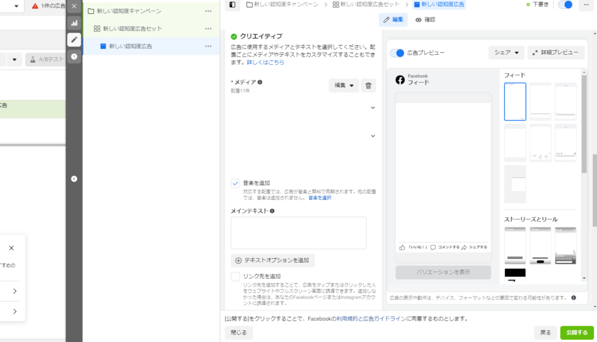Screen dimensions: 597x342
Task: Collapse sidebar with the left arrow circle
Action: point(74,179)
